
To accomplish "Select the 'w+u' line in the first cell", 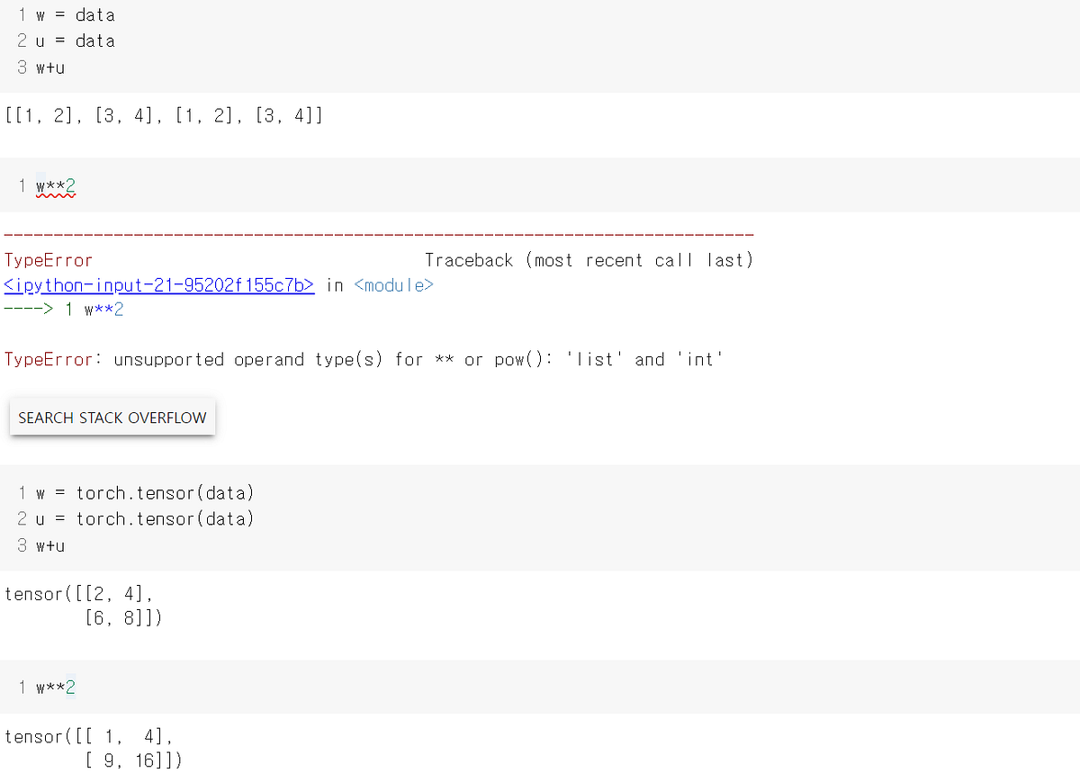I will (50, 67).
